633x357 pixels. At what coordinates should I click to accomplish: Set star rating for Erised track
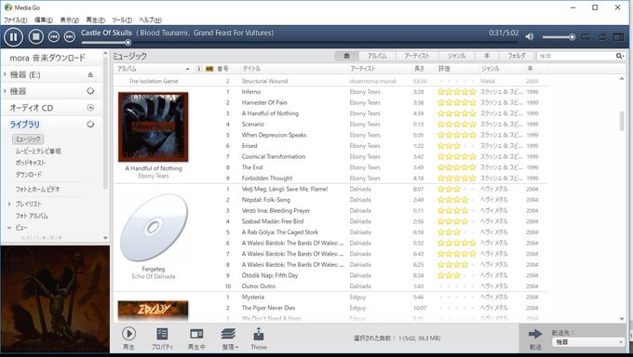pos(456,146)
